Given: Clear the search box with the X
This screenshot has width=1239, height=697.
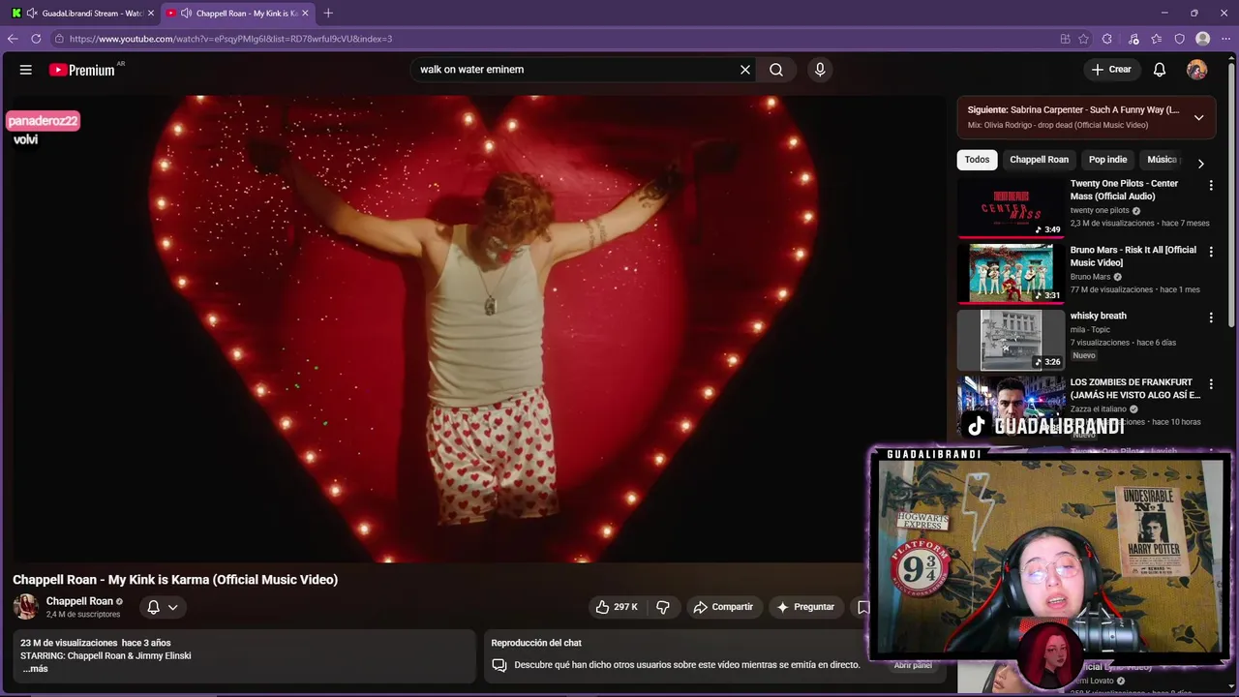Looking at the screenshot, I should (745, 70).
